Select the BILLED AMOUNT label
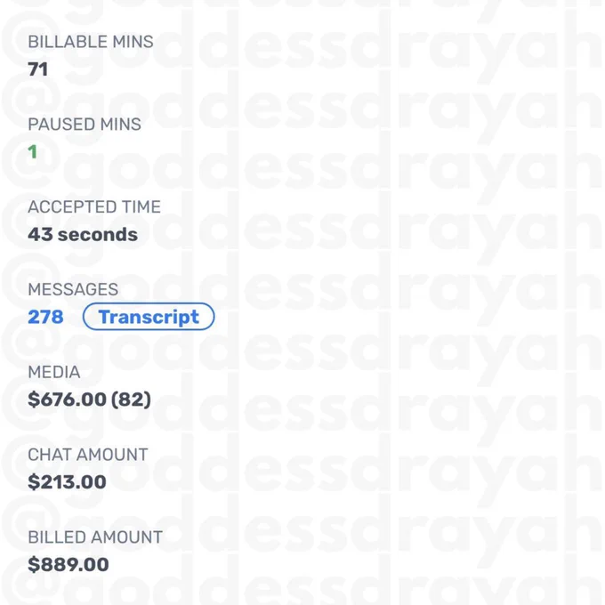The image size is (605, 605). (95, 537)
